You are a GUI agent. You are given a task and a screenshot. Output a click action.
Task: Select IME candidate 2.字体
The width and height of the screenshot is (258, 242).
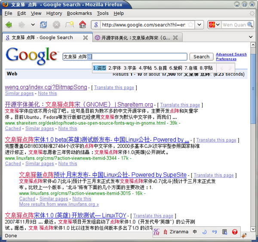[115, 68]
